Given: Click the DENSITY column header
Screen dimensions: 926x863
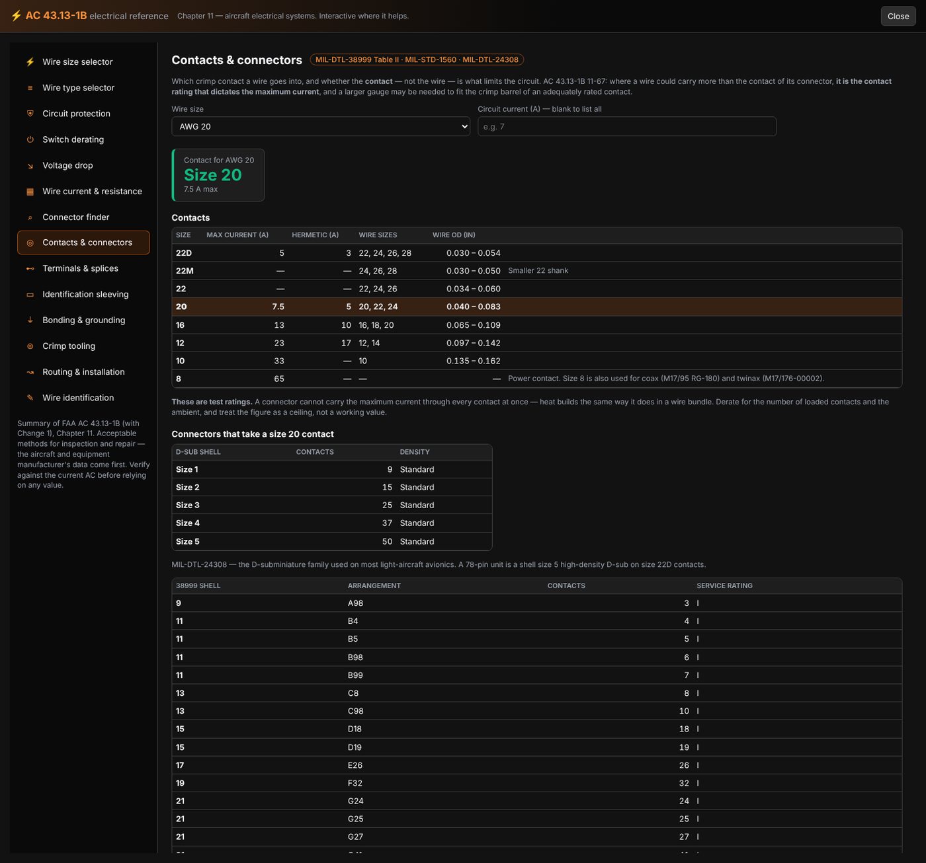Looking at the screenshot, I should pyautogui.click(x=415, y=452).
